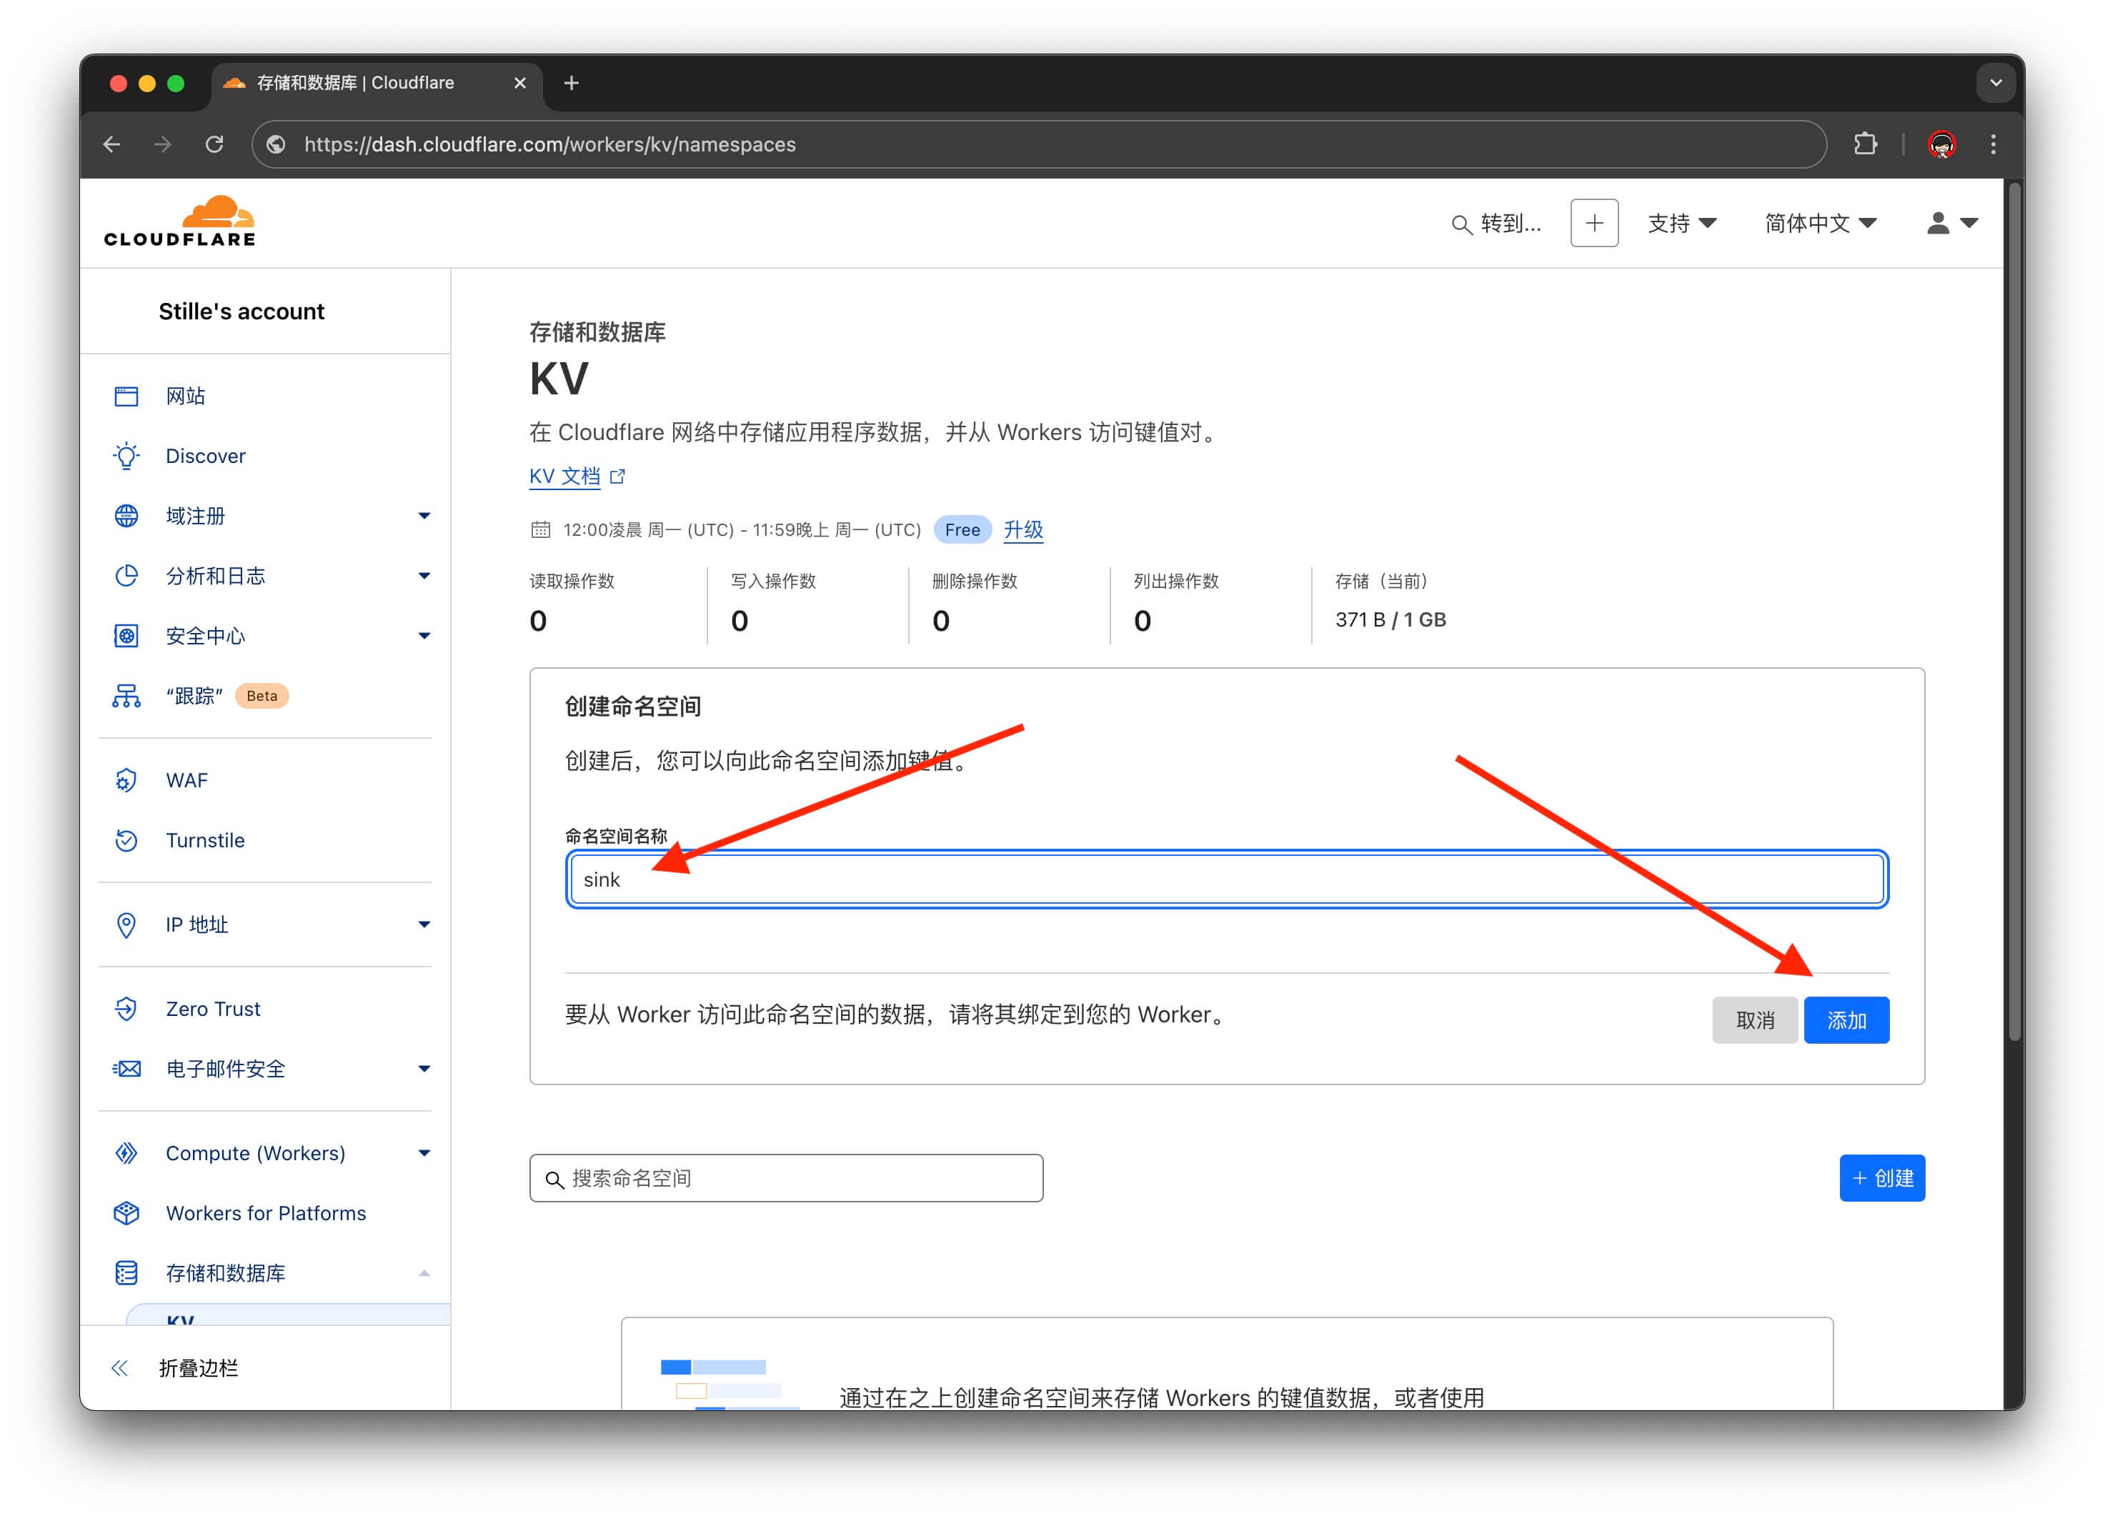The height and width of the screenshot is (1516, 2105).
Task: Click the 安全中心 icon
Action: 126,636
